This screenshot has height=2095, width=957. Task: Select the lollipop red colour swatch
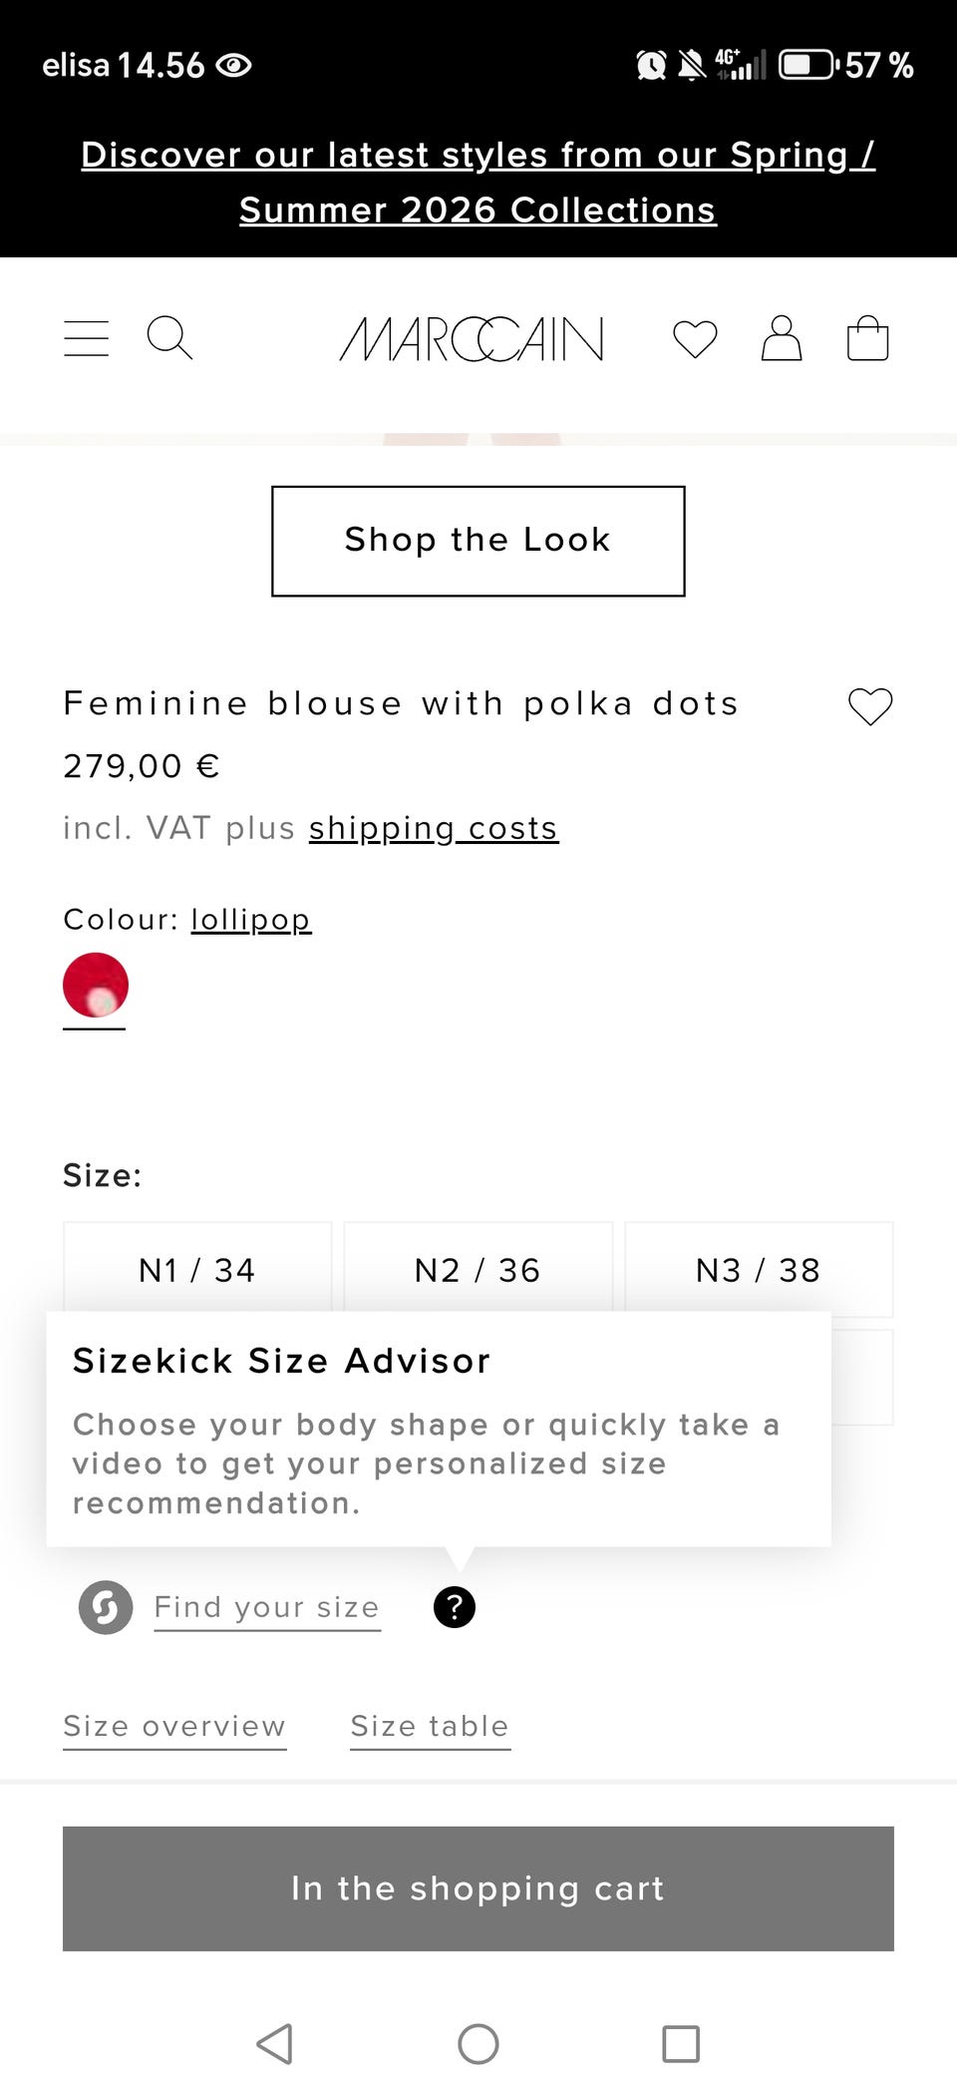pyautogui.click(x=96, y=985)
